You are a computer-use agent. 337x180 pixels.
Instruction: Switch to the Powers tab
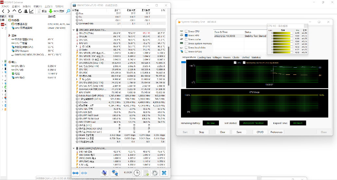pyautogui.click(x=226, y=58)
